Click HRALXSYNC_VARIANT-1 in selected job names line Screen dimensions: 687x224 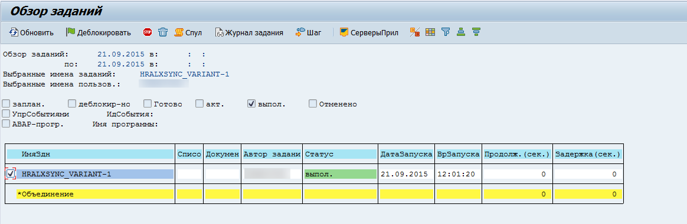[x=185, y=74]
